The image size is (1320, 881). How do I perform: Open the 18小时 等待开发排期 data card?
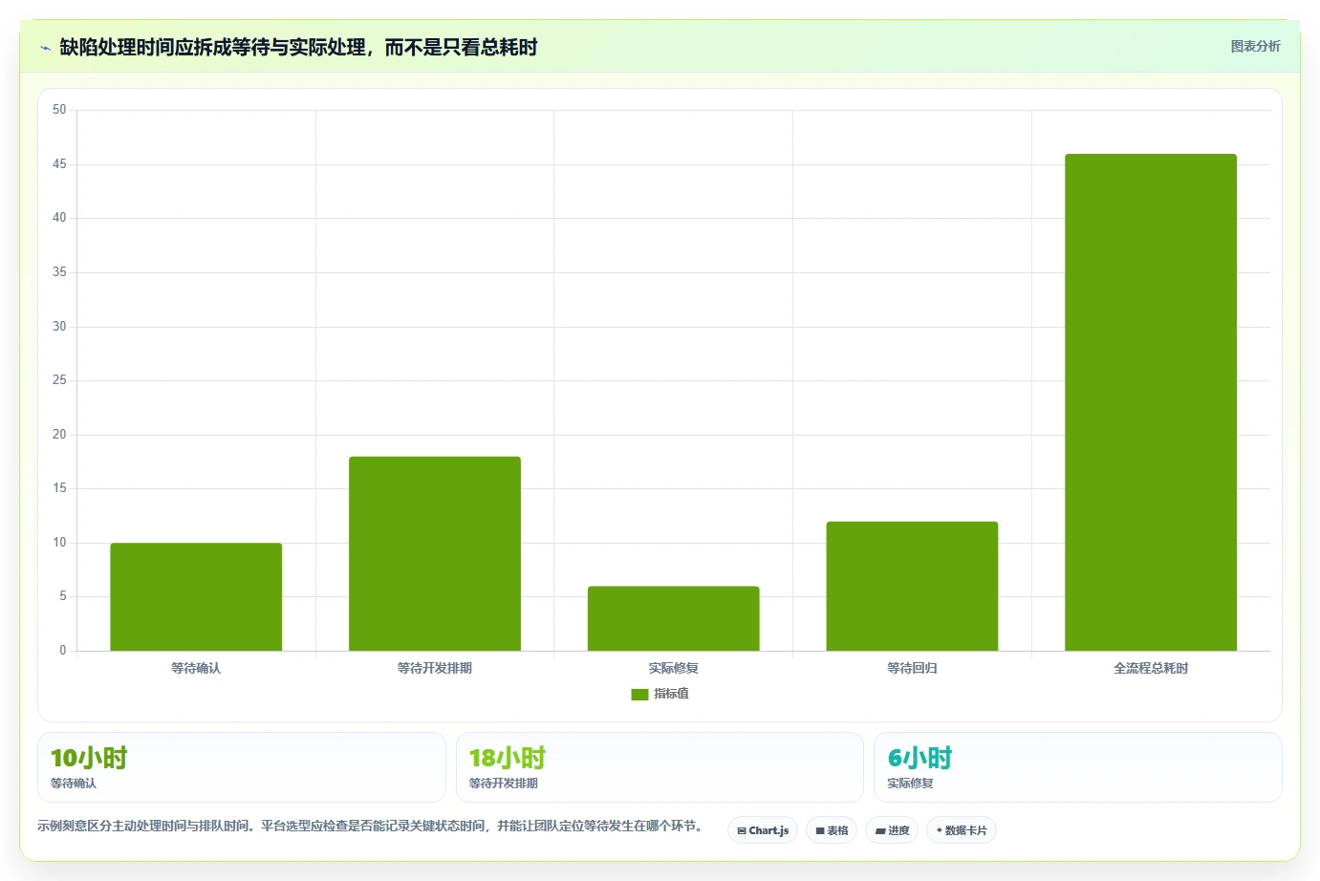click(x=660, y=767)
